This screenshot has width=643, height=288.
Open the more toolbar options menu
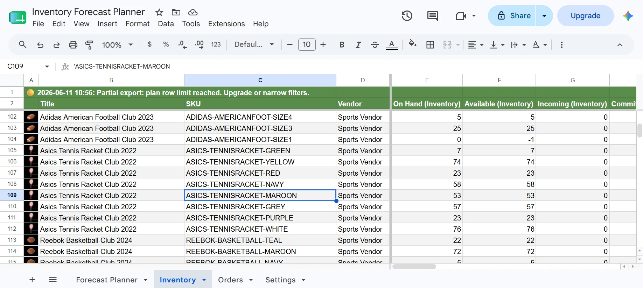click(x=562, y=45)
